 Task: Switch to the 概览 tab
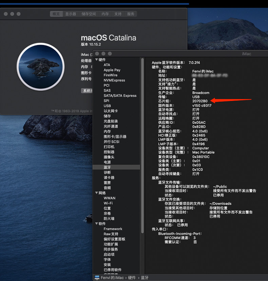click(x=56, y=14)
